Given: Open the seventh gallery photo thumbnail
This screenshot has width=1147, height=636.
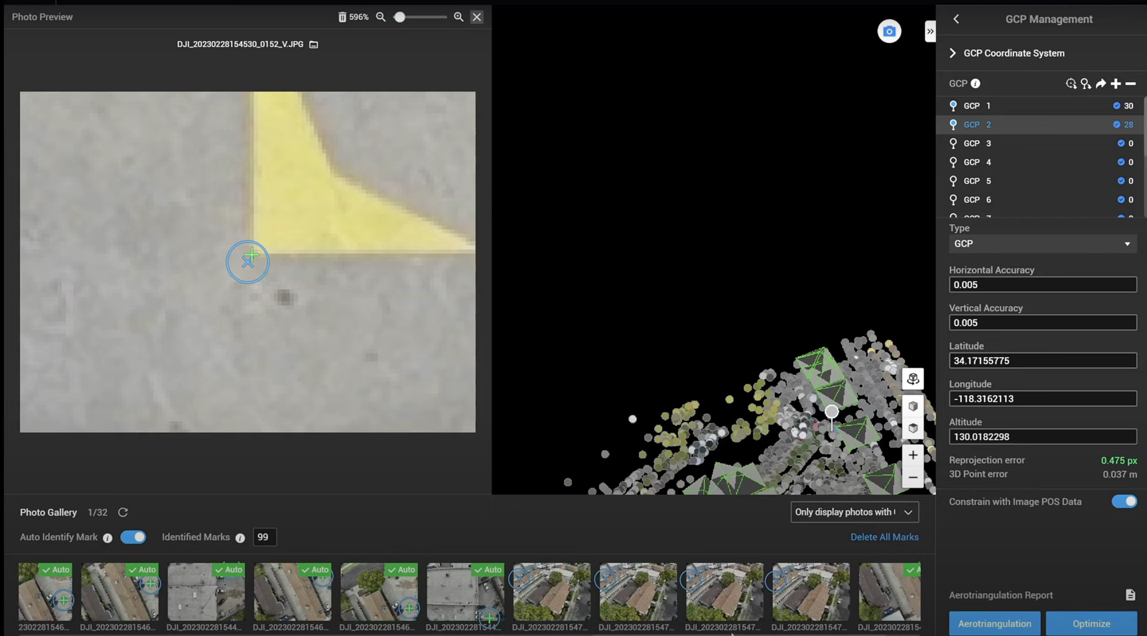Looking at the screenshot, I should [551, 592].
